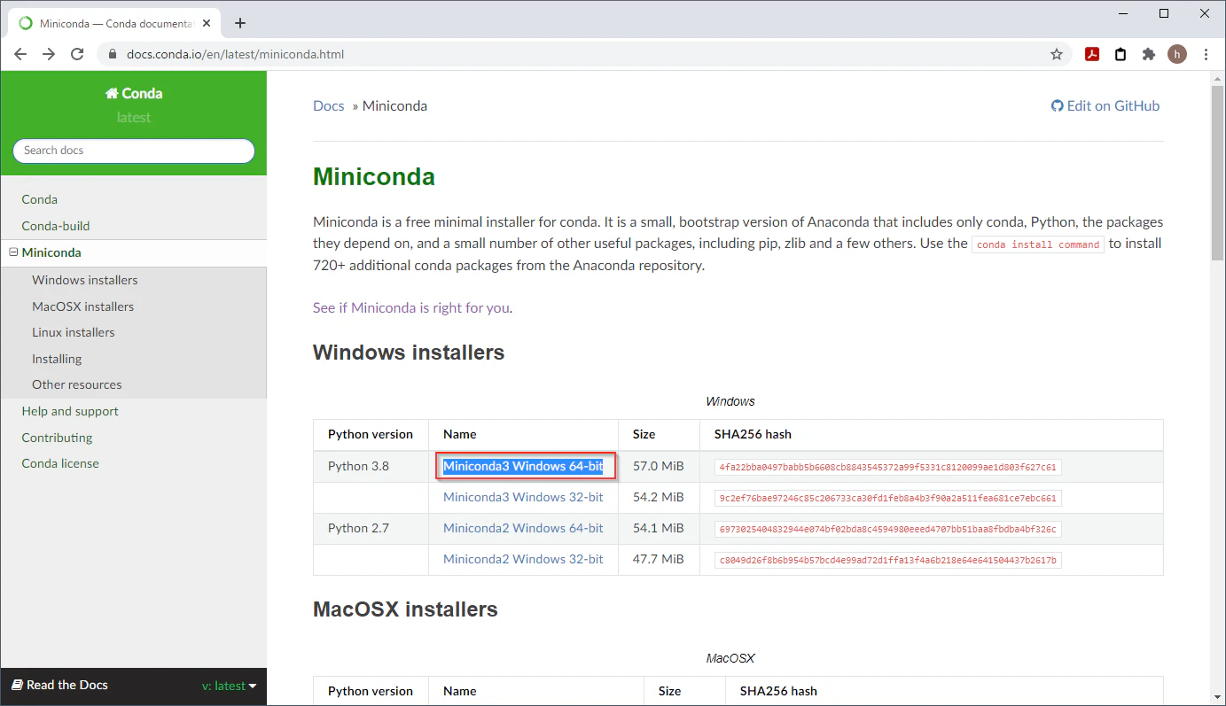Image resolution: width=1226 pixels, height=706 pixels.
Task: Click the Docs breadcrumb link
Action: 329,106
